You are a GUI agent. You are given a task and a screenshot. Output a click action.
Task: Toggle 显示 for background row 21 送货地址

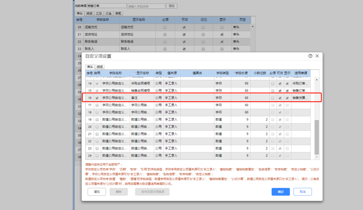[x=222, y=35]
